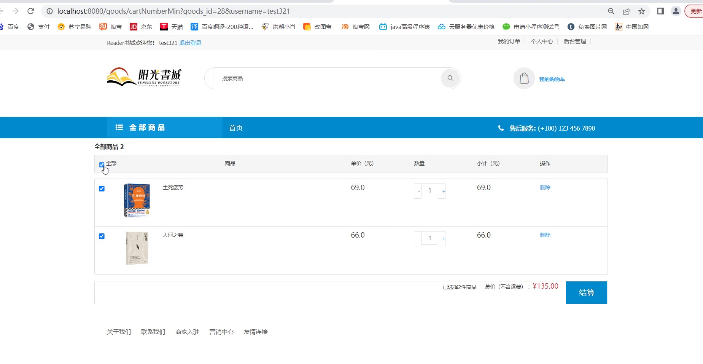Bookmark page with the star icon

click(642, 11)
